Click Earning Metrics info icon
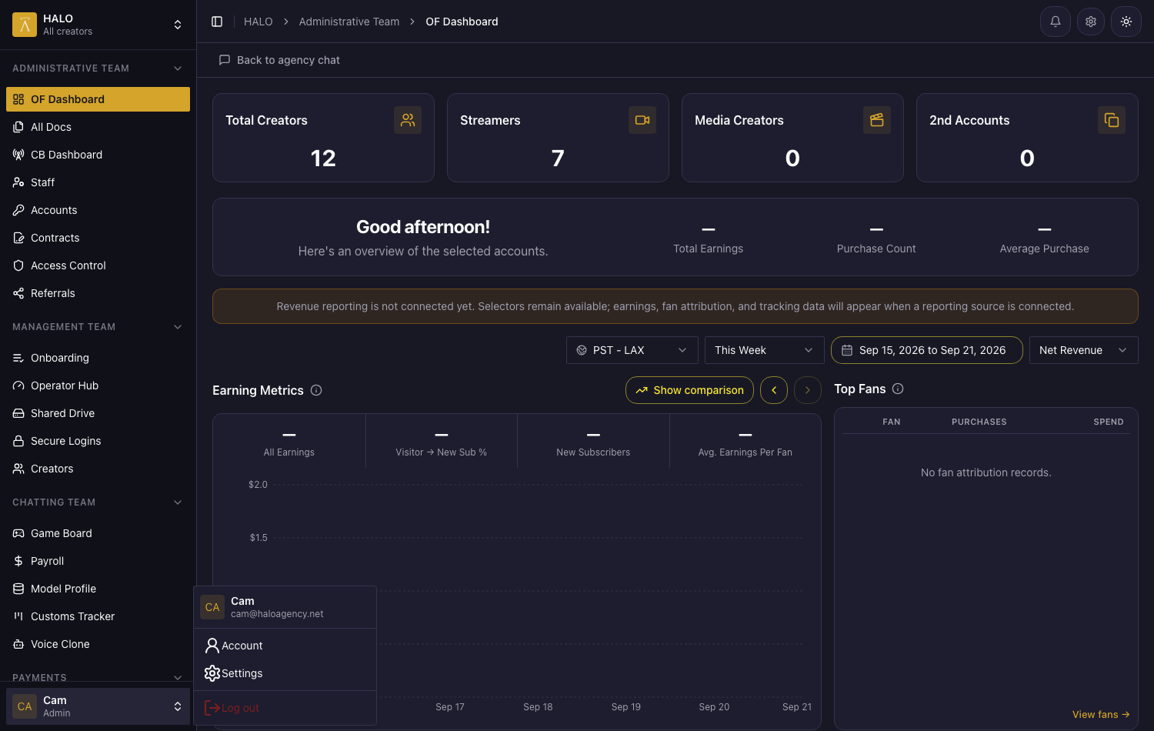This screenshot has width=1154, height=731. pos(316,390)
